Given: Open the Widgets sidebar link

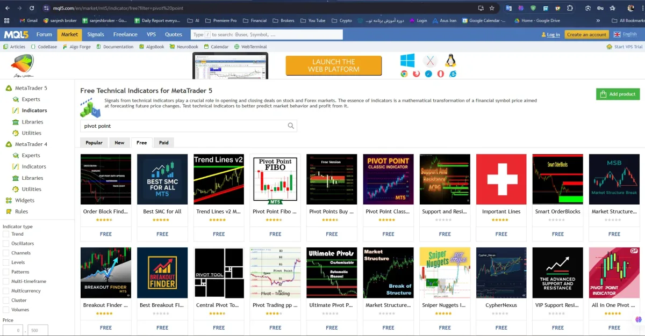Looking at the screenshot, I should point(20,200).
